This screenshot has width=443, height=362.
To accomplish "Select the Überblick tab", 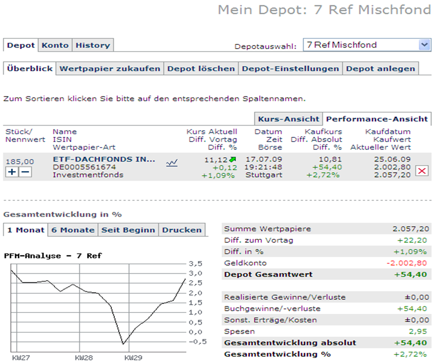I will [x=30, y=68].
